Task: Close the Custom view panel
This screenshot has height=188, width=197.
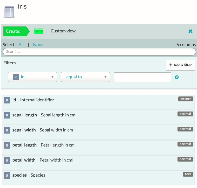Action: tap(191, 31)
